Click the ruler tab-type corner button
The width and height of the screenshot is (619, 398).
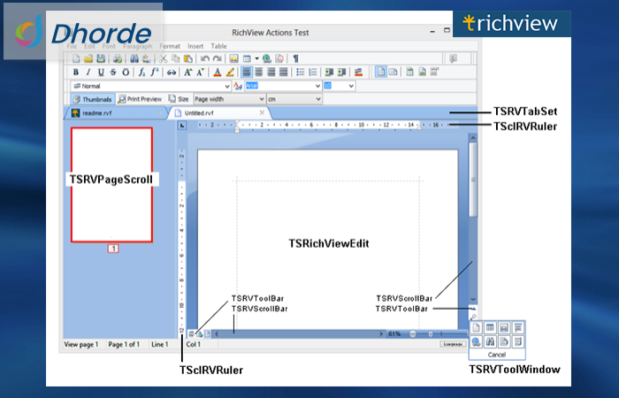(181, 126)
